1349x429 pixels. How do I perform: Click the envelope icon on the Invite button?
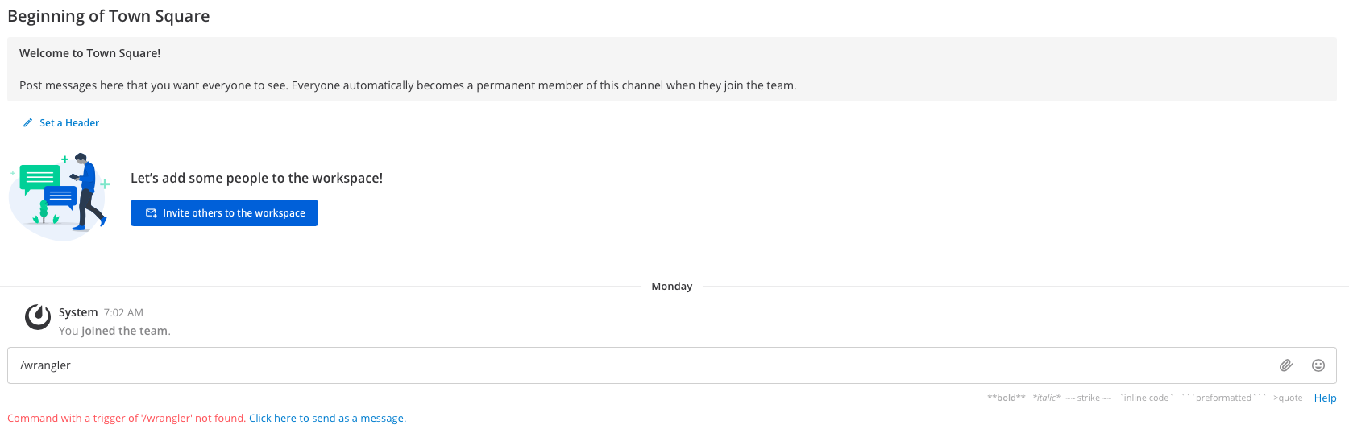click(x=151, y=213)
